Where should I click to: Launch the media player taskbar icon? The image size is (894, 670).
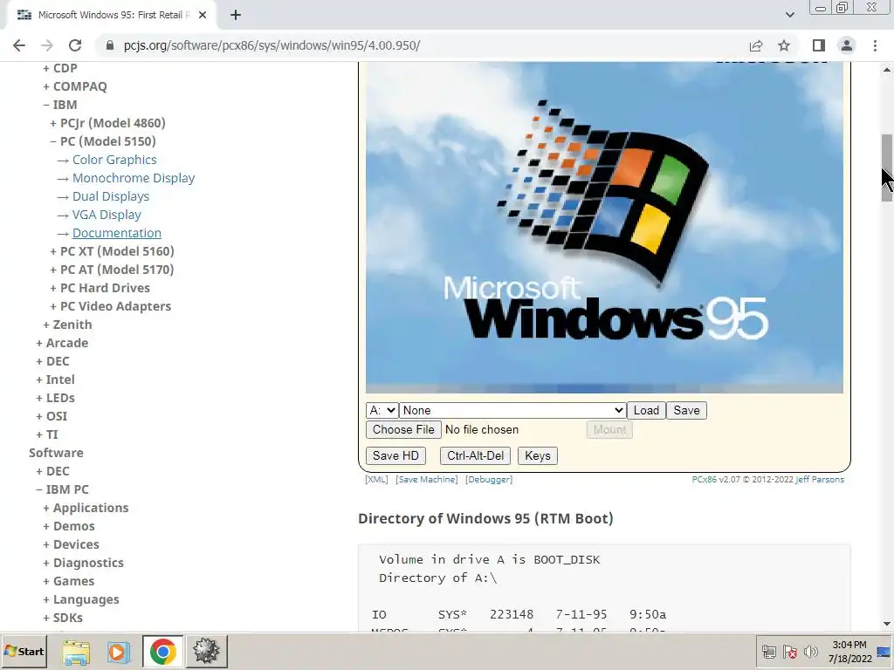pyautogui.click(x=119, y=652)
